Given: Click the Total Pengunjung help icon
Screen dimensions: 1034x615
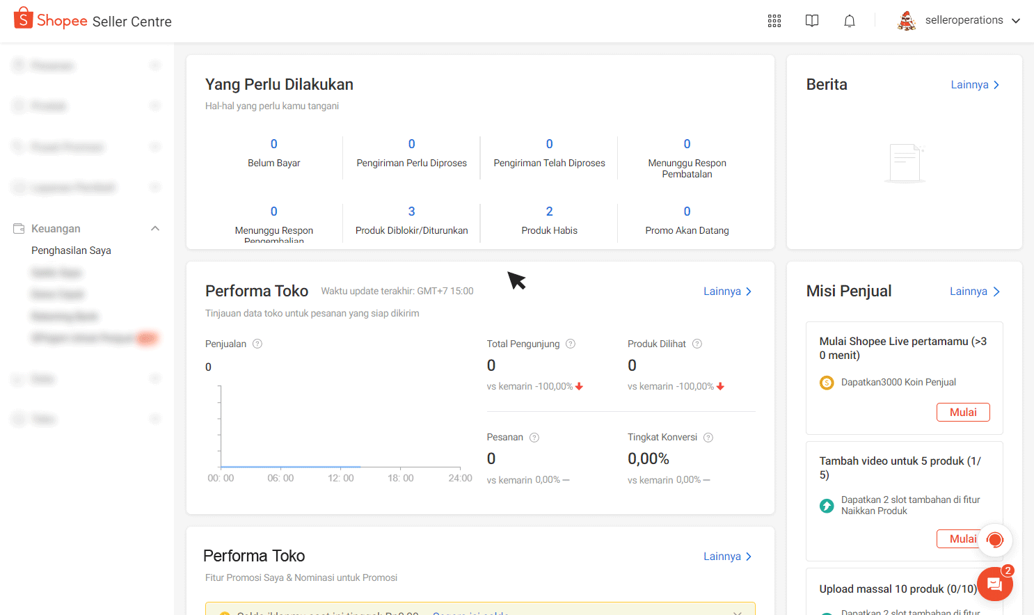Looking at the screenshot, I should pyautogui.click(x=571, y=344).
